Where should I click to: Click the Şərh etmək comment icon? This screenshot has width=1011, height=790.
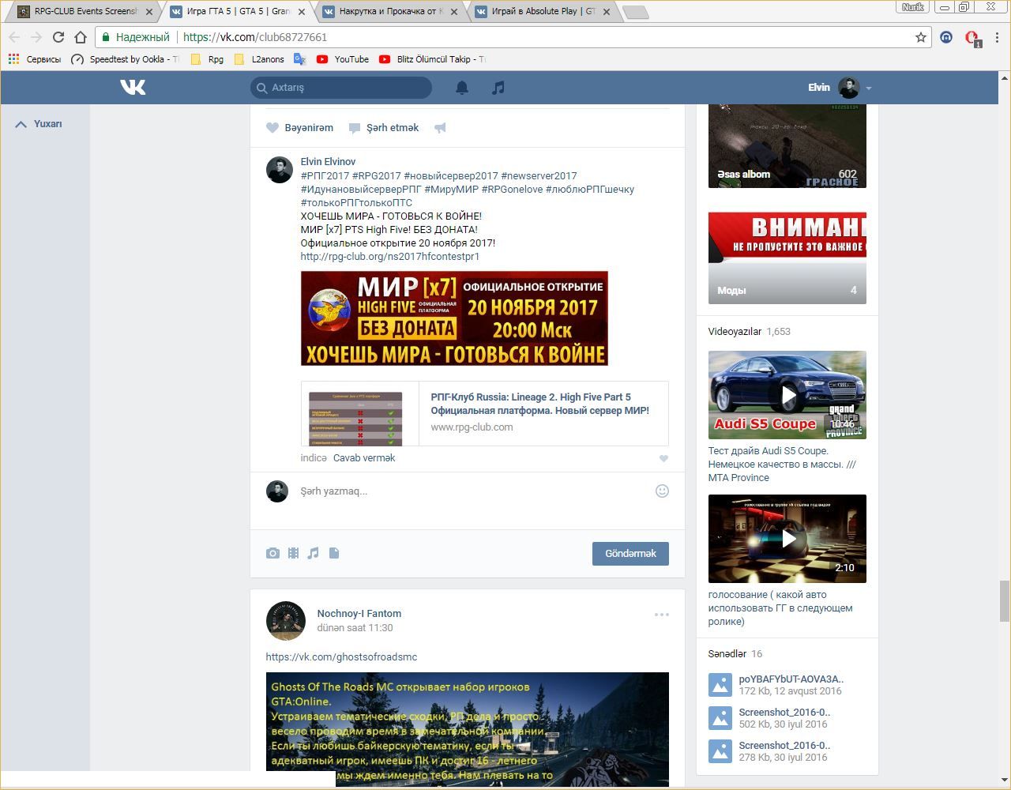(355, 128)
